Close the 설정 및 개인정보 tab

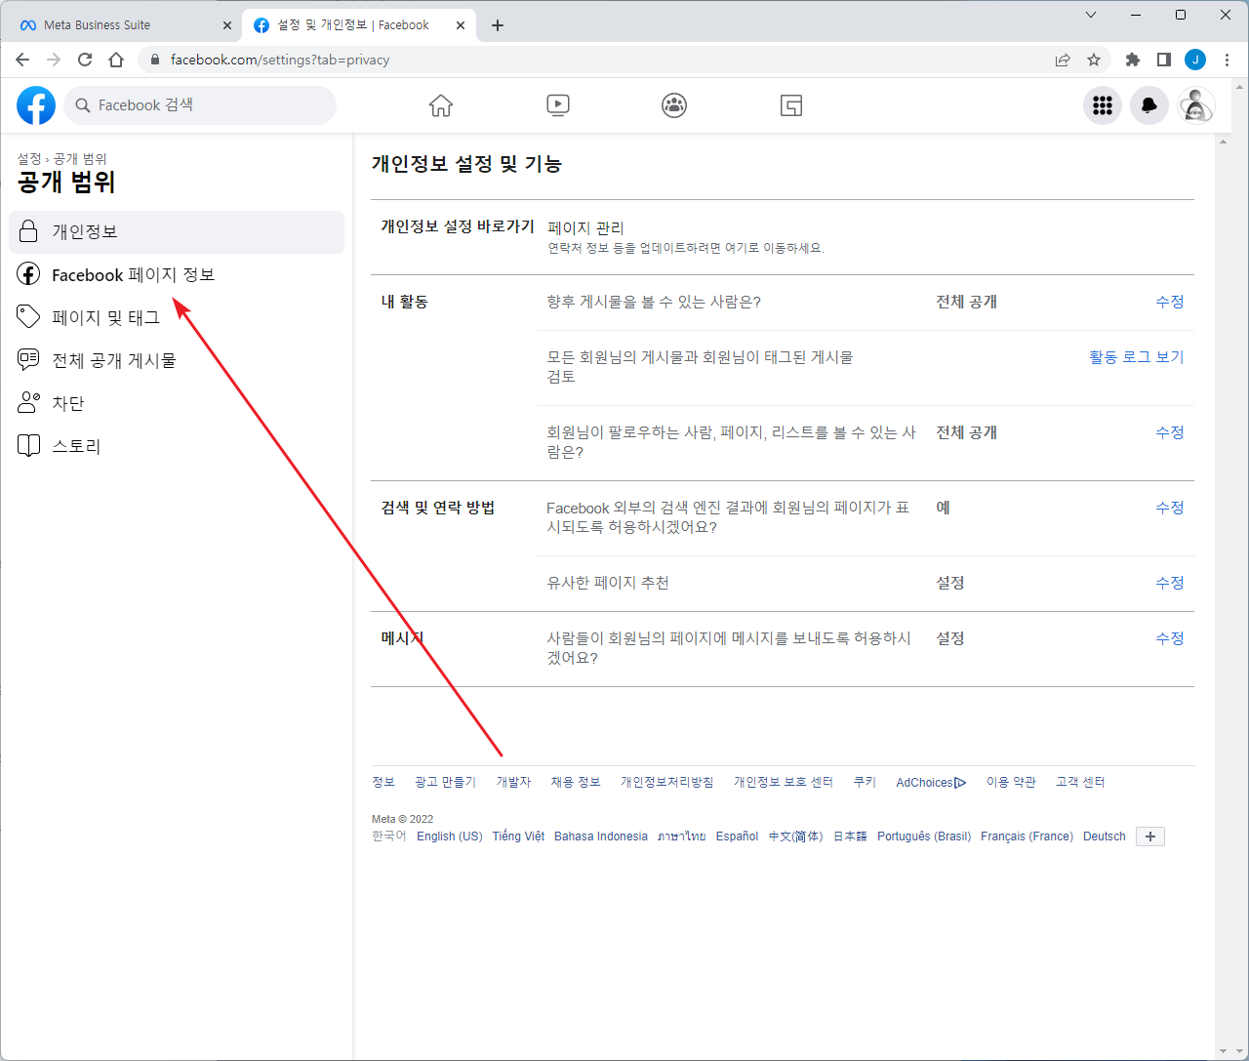click(461, 25)
